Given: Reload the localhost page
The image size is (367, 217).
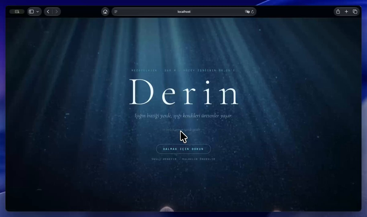Looking at the screenshot, I should 253,12.
